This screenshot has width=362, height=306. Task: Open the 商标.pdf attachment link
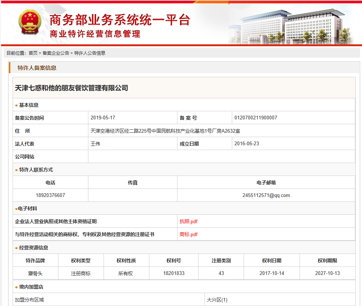(x=188, y=234)
